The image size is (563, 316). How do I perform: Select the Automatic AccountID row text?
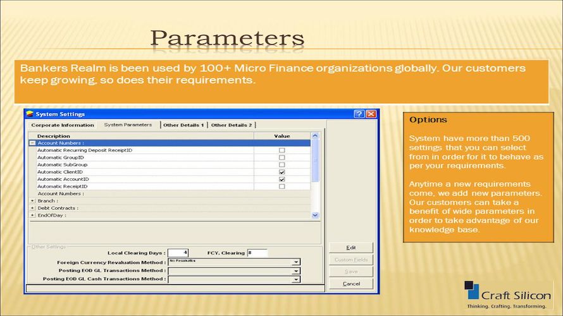(x=63, y=179)
